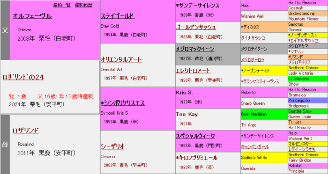328x174 pixels.
Task: Open the メジロマックイーン link
Action: [195, 49]
